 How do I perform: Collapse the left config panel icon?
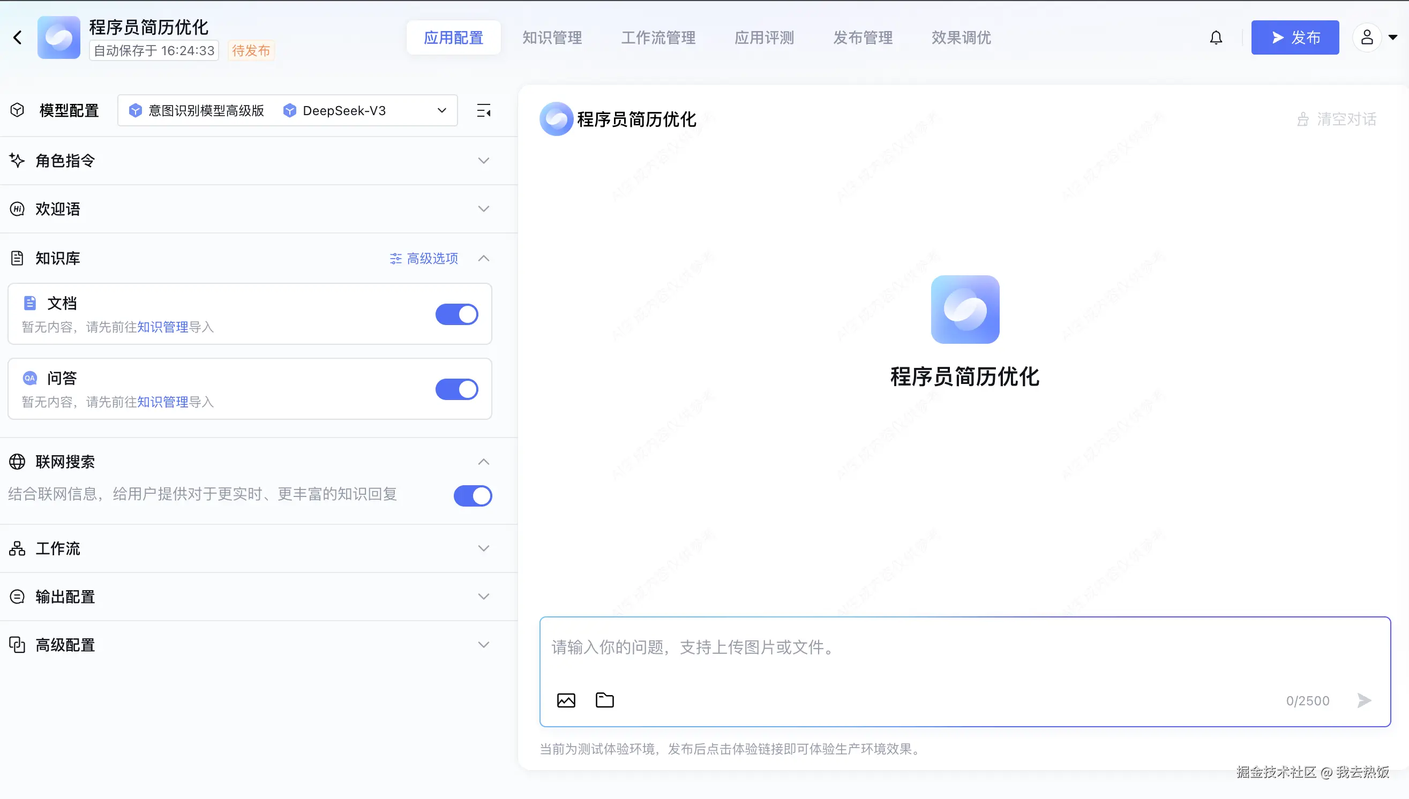click(x=484, y=111)
